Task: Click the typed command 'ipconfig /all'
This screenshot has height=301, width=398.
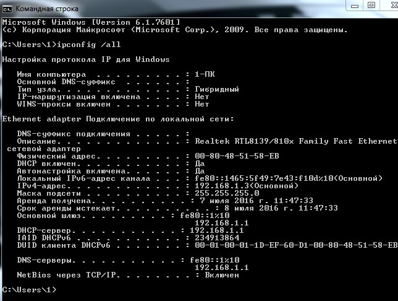Action: tap(89, 45)
